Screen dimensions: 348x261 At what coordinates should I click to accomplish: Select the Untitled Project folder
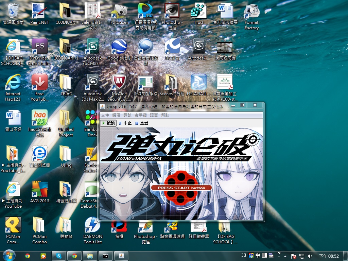click(66, 124)
